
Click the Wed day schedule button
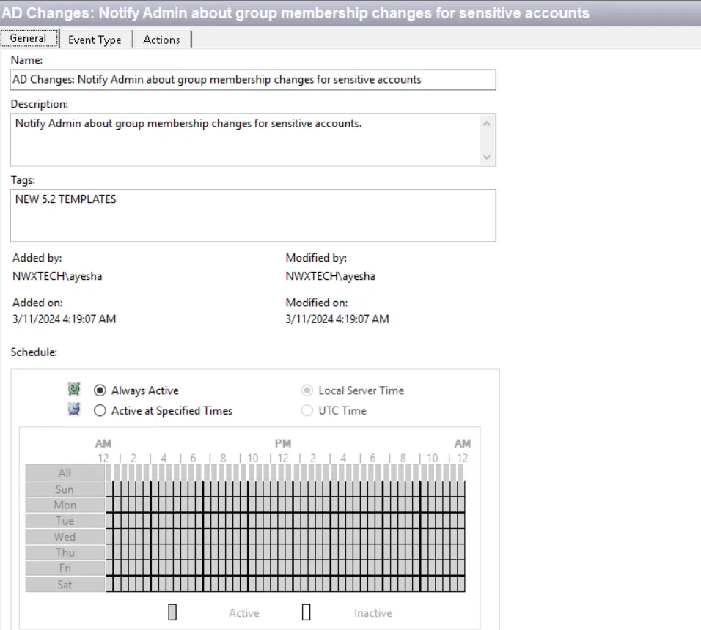(x=65, y=536)
